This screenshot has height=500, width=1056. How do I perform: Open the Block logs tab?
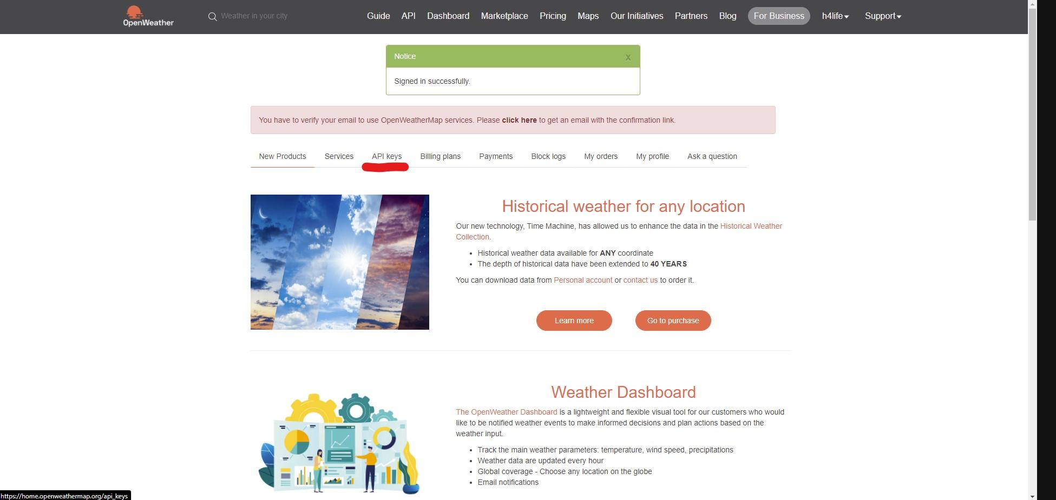point(548,156)
